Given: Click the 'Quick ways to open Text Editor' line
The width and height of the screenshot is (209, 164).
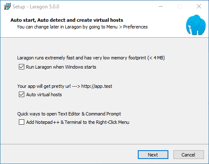Looking at the screenshot, I should pyautogui.click(x=69, y=114).
